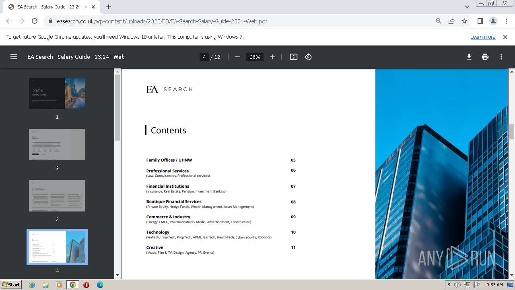The image size is (515, 290).
Task: Share this page icon
Action: click(x=451, y=21)
